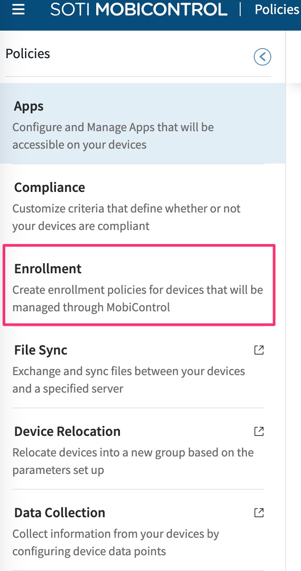301x571 pixels.
Task: Click Apps description about configuring apps
Action: click(x=113, y=136)
